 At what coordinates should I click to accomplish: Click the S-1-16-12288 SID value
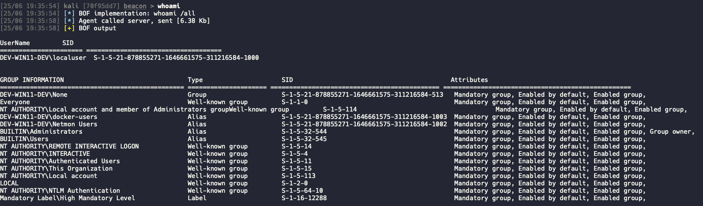pos(304,198)
